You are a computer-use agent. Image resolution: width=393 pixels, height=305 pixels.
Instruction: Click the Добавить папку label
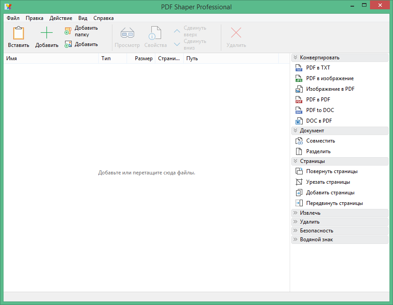coord(86,31)
